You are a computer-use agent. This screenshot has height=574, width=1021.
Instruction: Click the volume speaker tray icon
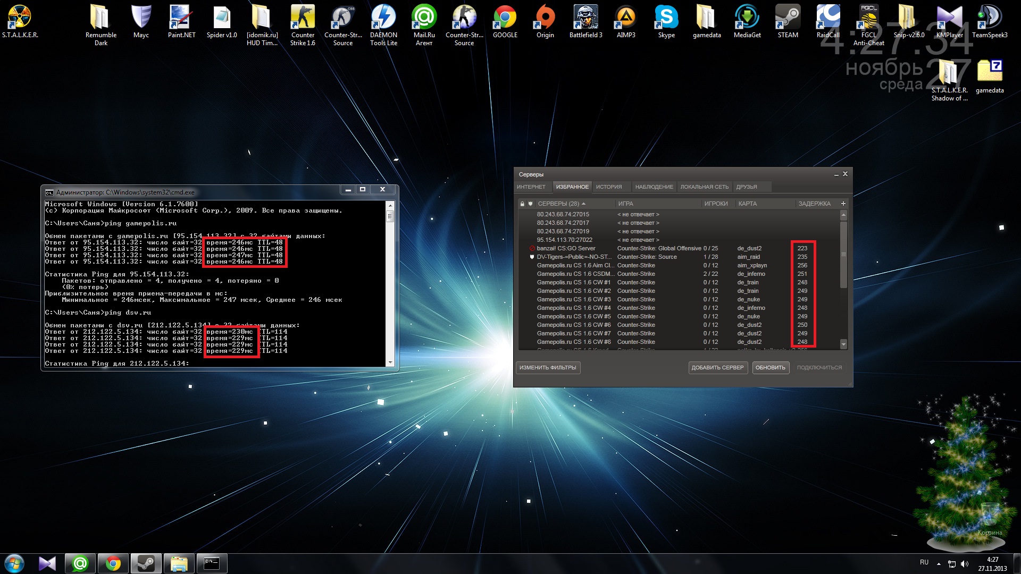tap(965, 564)
